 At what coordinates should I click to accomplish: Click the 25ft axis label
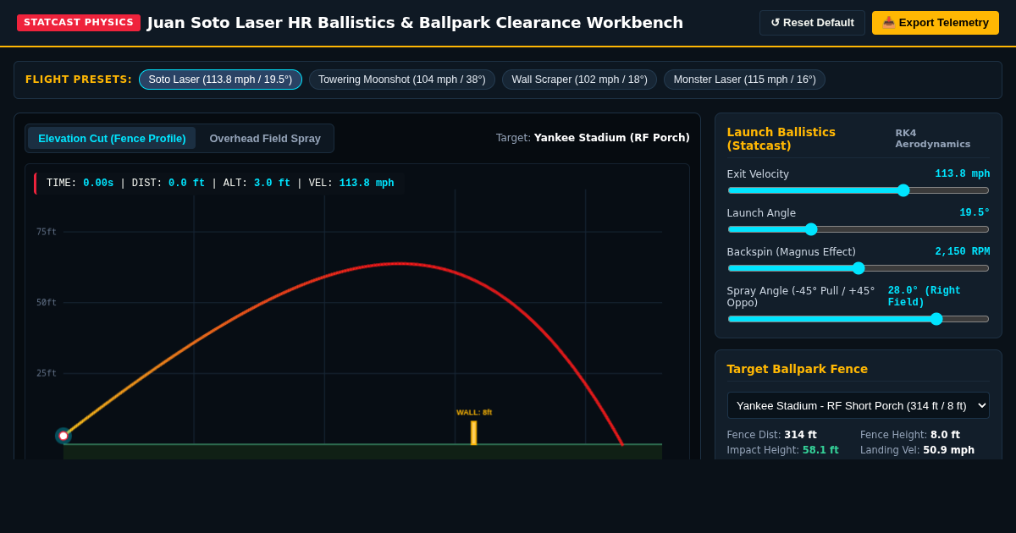tap(47, 373)
